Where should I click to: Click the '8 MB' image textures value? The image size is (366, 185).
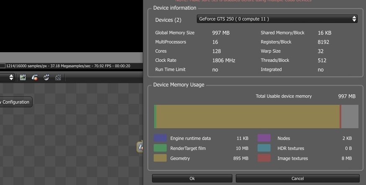[x=347, y=158]
